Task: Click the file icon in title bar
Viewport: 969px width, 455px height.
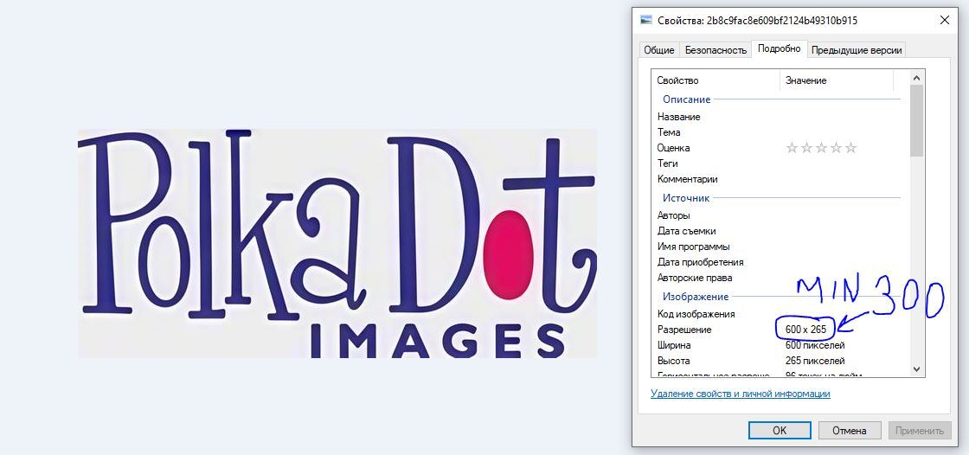Action: pyautogui.click(x=646, y=21)
